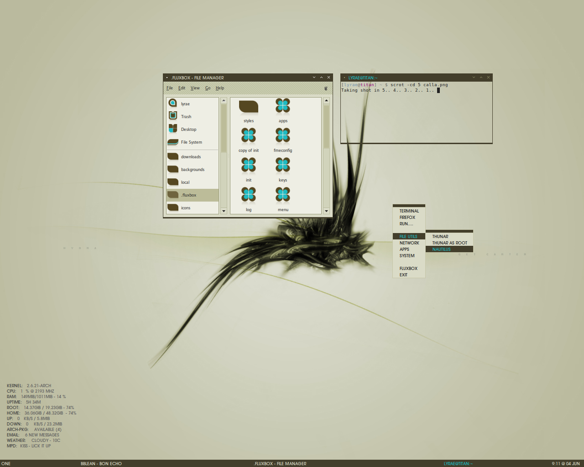Click sidebar scrollbar up arrow
This screenshot has width=584, height=467.
(224, 100)
